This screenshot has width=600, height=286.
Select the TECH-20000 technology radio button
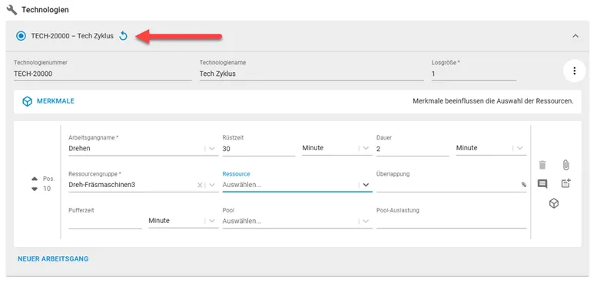[x=21, y=36]
